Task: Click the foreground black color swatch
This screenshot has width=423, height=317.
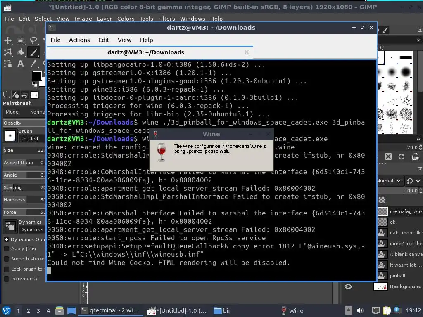Action: click(37, 76)
